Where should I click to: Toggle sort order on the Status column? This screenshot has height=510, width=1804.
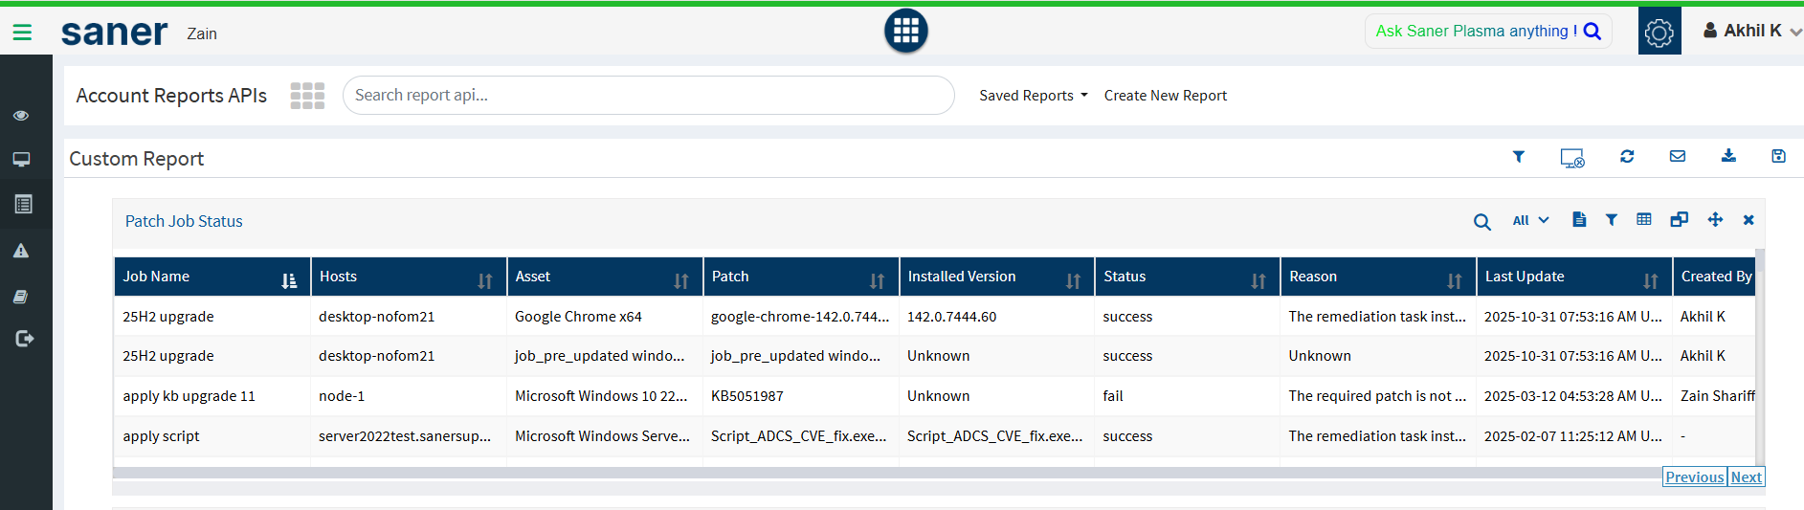coord(1258,280)
